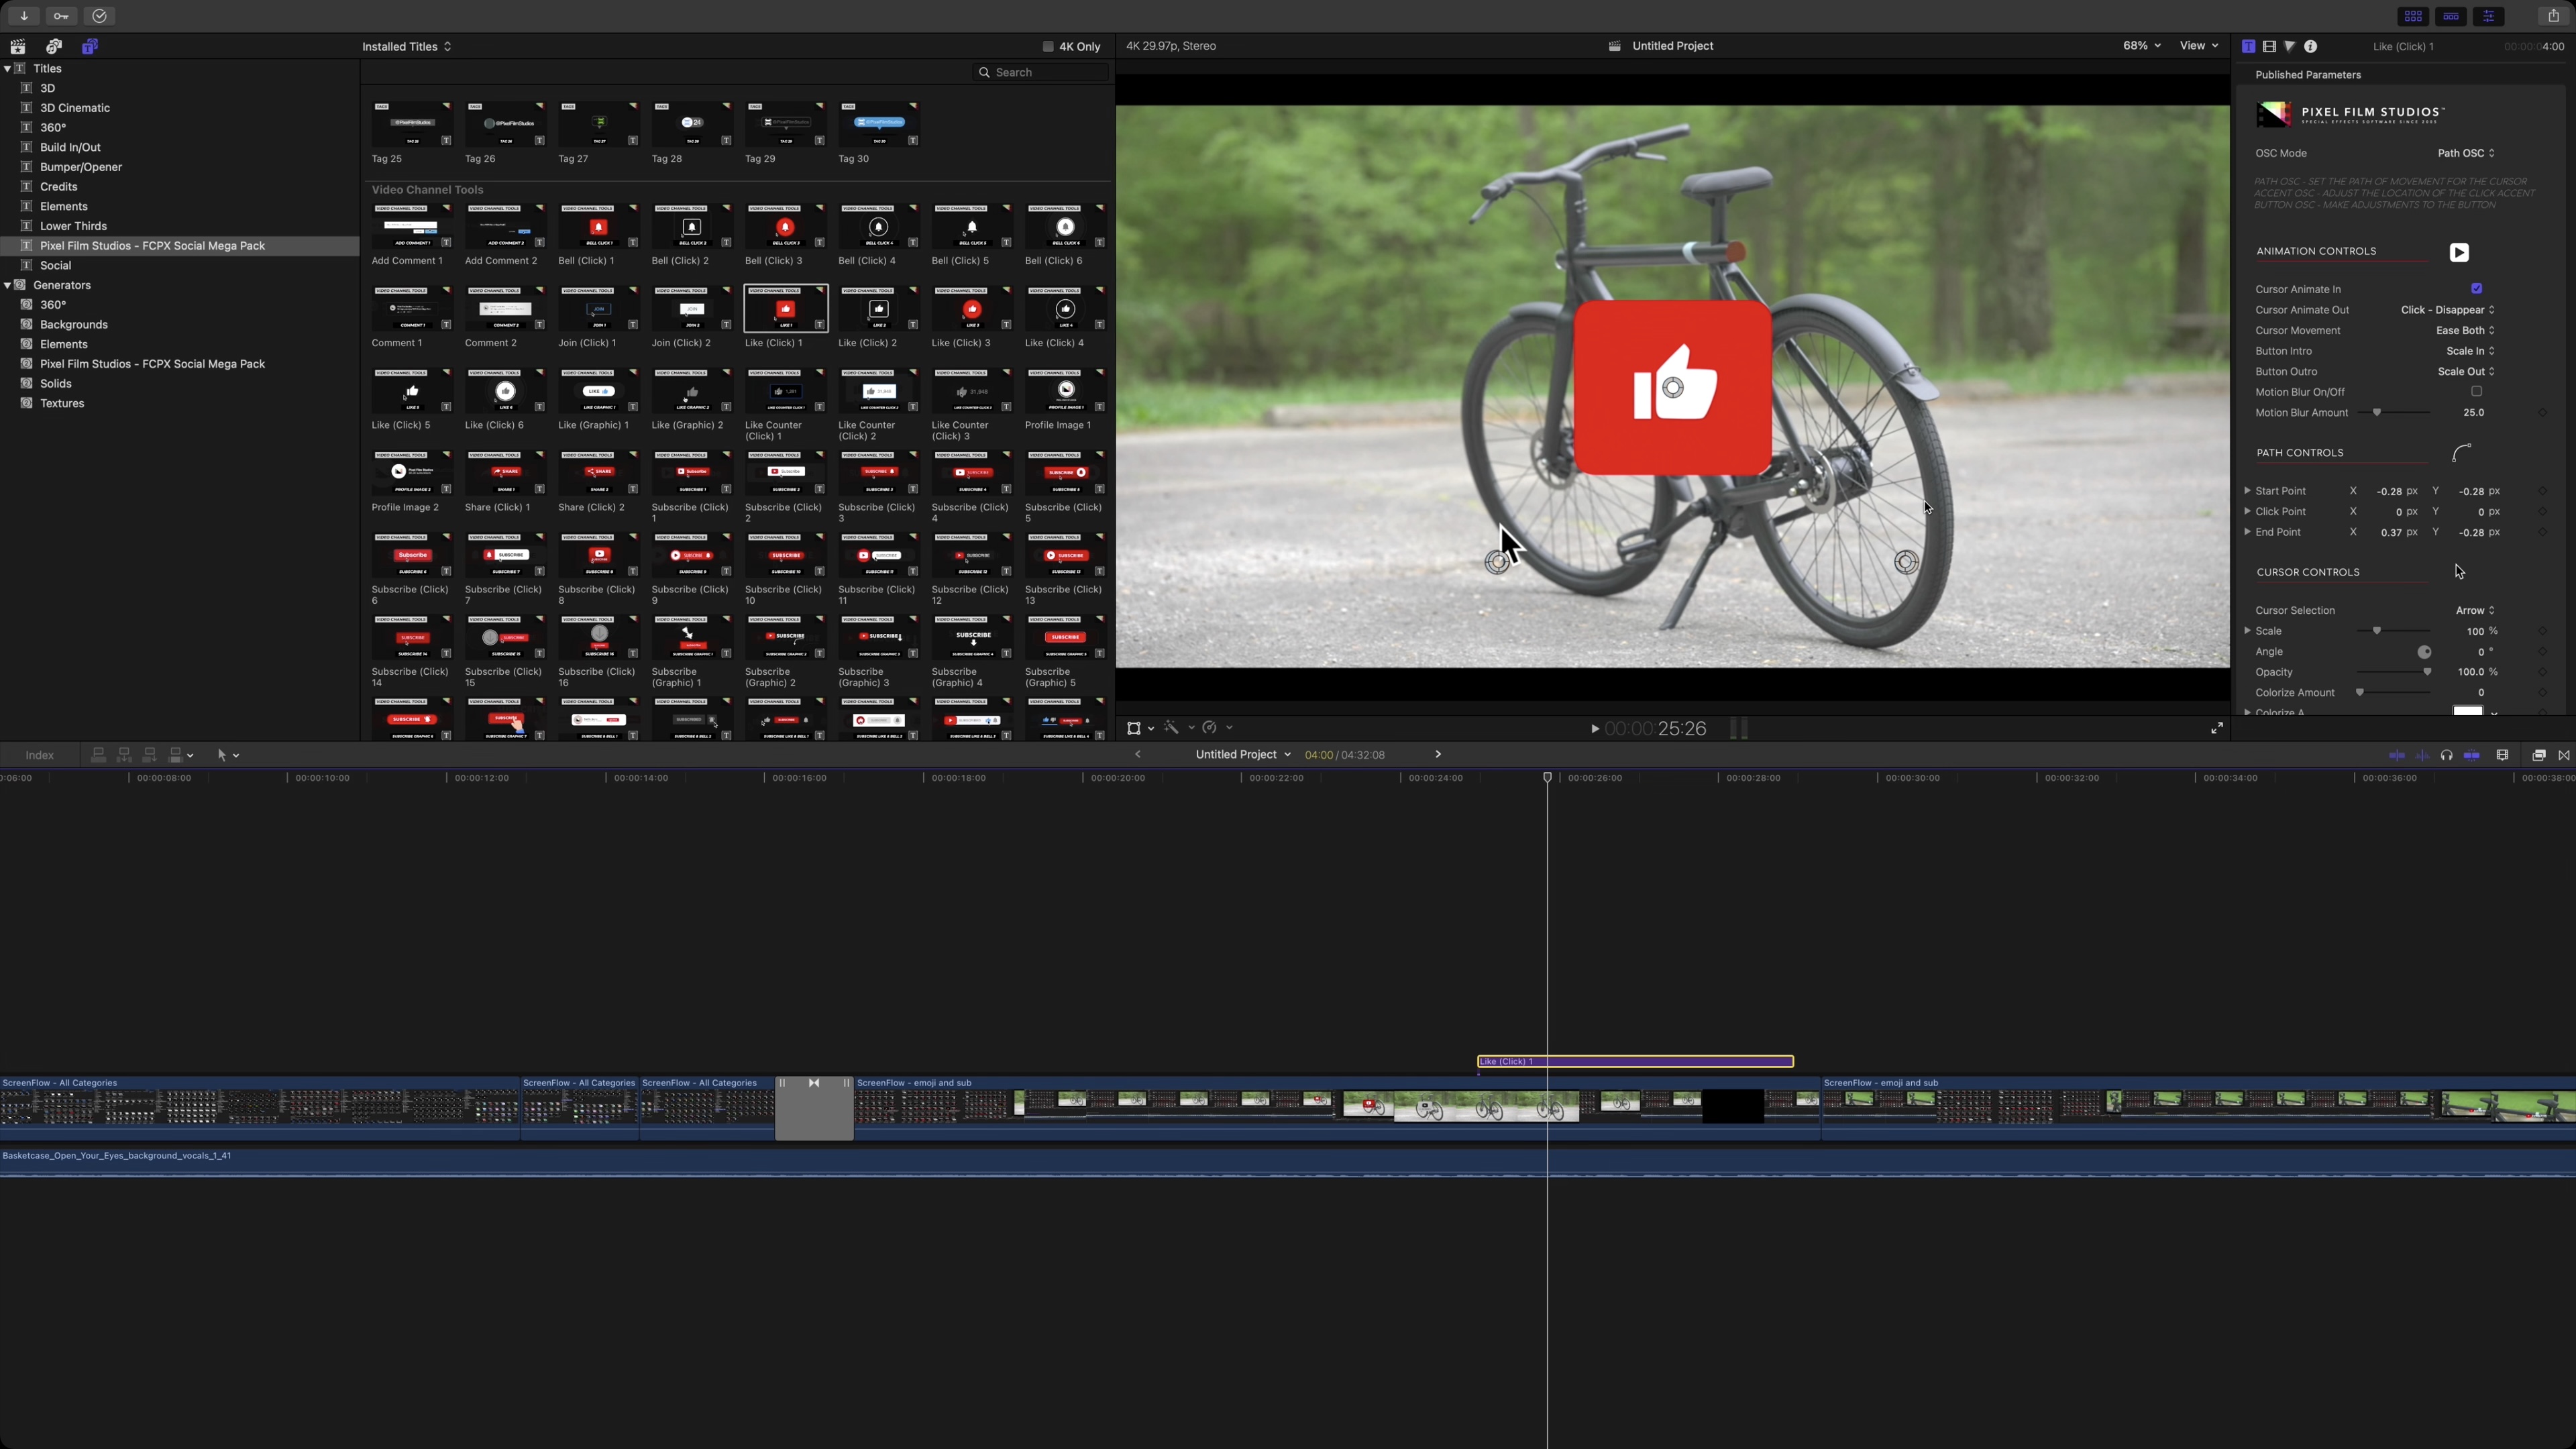Toggle audio skimming headphones icon
This screenshot has height=1449, width=2576.
coord(2446,755)
